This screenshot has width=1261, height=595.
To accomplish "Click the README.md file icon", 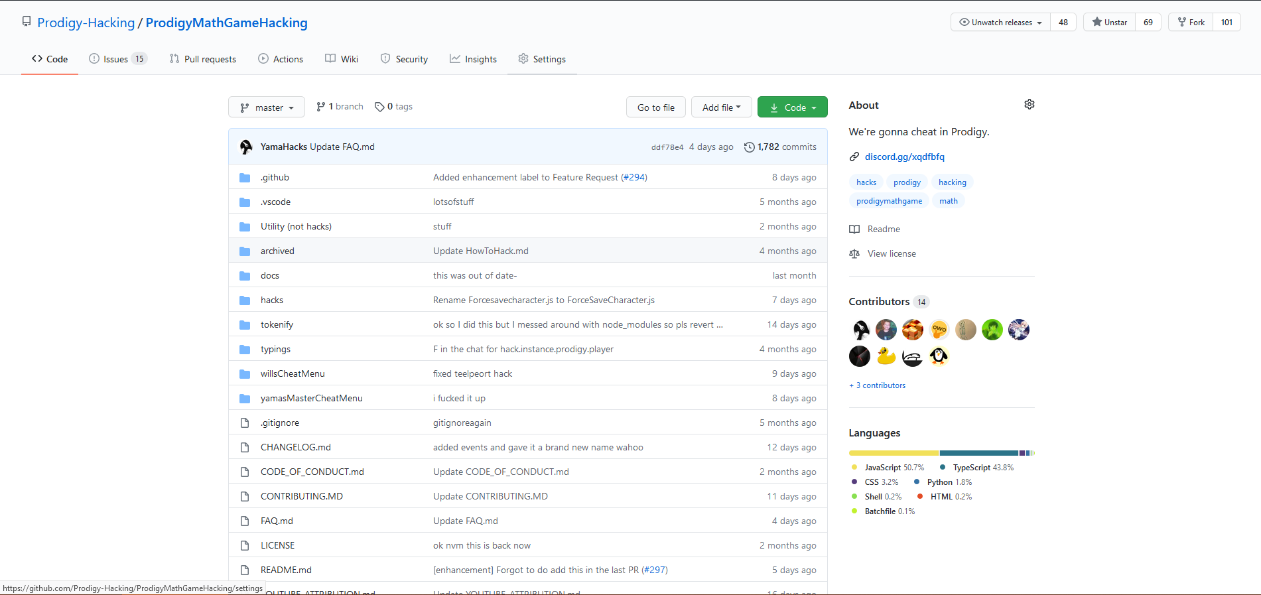I will 245,570.
